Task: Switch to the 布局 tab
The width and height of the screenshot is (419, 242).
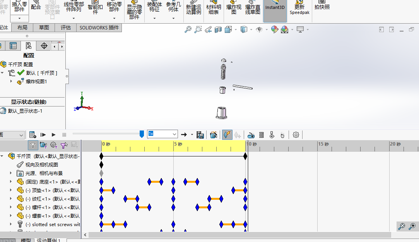Action: click(22, 27)
